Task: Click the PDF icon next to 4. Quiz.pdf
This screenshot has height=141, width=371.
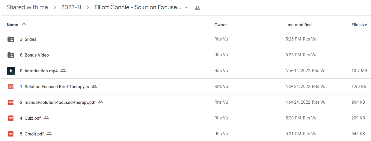Action: pyautogui.click(x=11, y=118)
